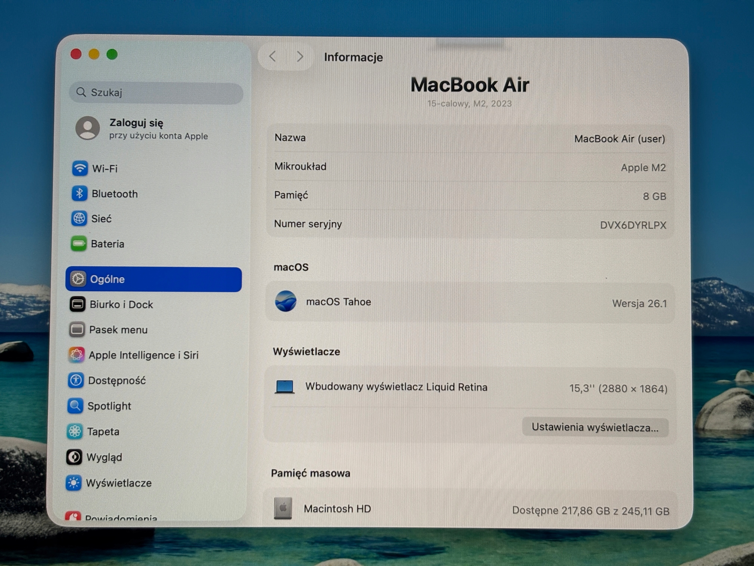754x566 pixels.
Task: Open the Bateria battery icon
Action: pyautogui.click(x=78, y=243)
